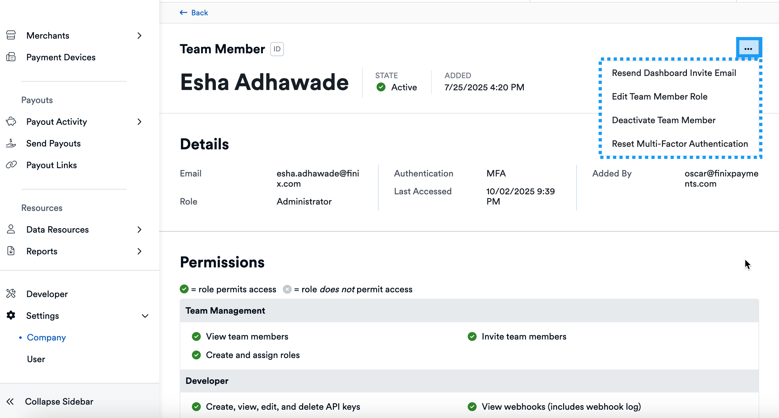Open the three-dot actions menu button
The image size is (779, 418).
coord(748,49)
